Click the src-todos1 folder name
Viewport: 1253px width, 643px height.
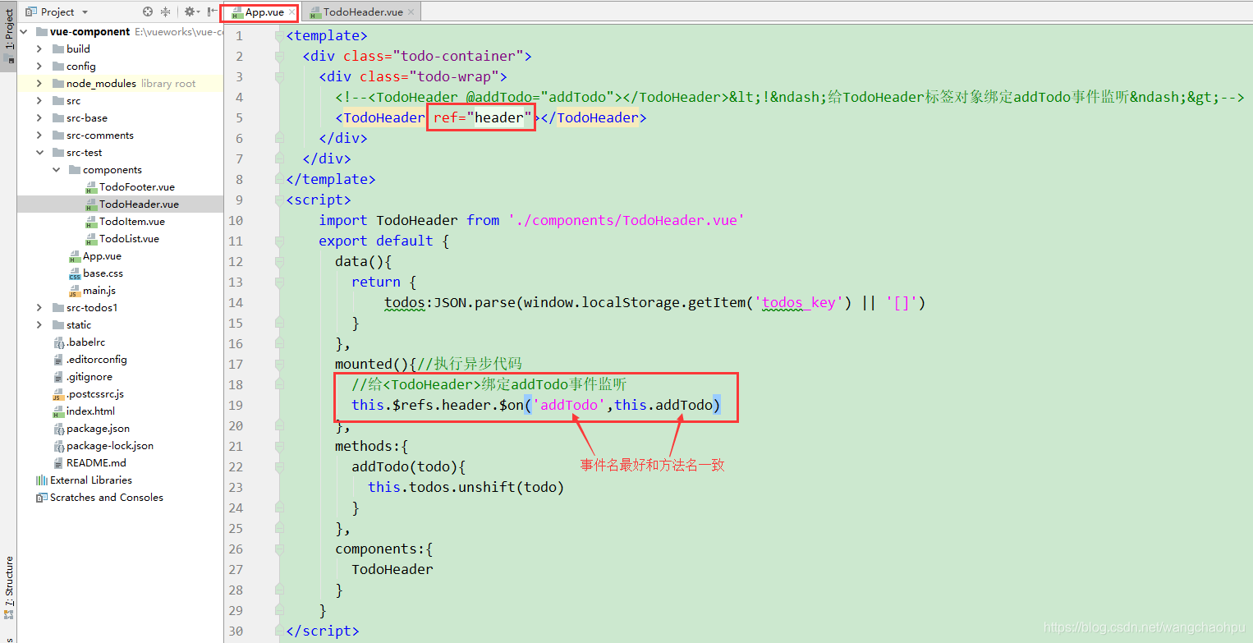92,308
